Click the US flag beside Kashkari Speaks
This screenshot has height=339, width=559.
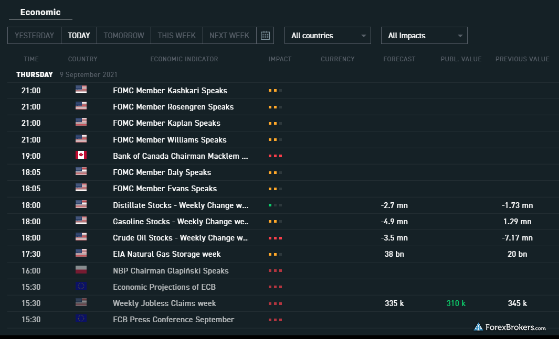[81, 90]
